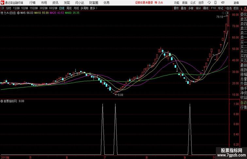Image resolution: width=247 pixels, height=159 pixels.
Task: Click the first indicator signal spike
Action: tap(103, 129)
